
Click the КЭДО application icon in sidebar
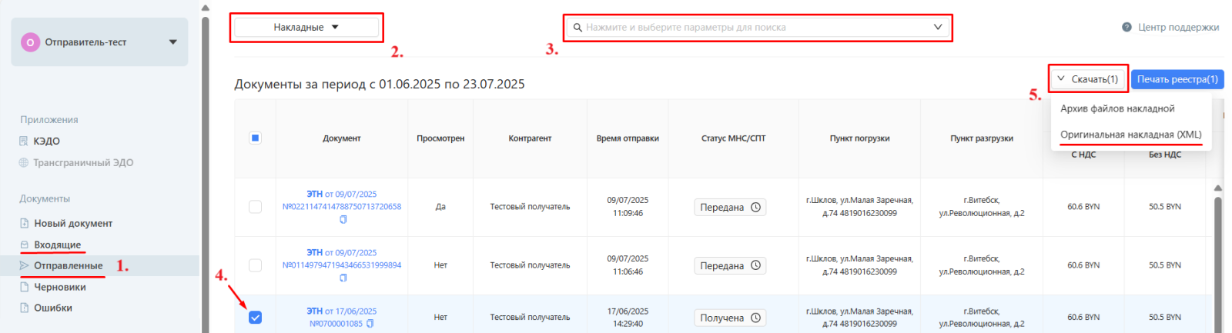pos(23,142)
